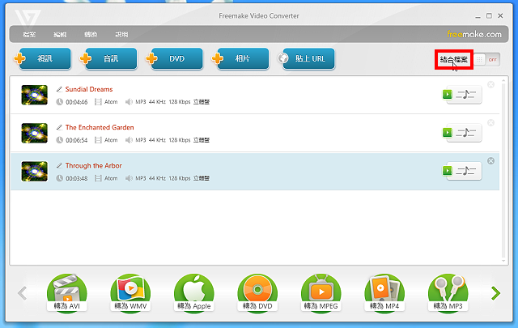Click pencil icon beside Through the Arbor
This screenshot has width=518, height=328.
pos(59,165)
